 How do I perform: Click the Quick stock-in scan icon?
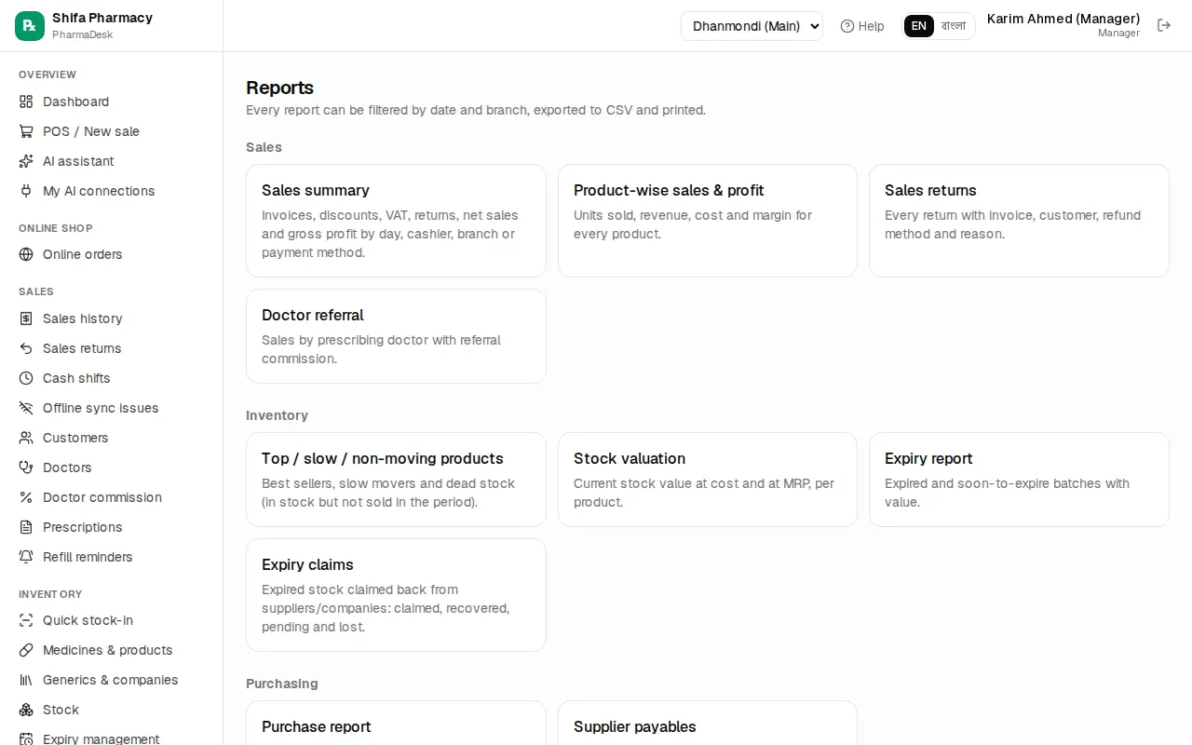pos(26,620)
